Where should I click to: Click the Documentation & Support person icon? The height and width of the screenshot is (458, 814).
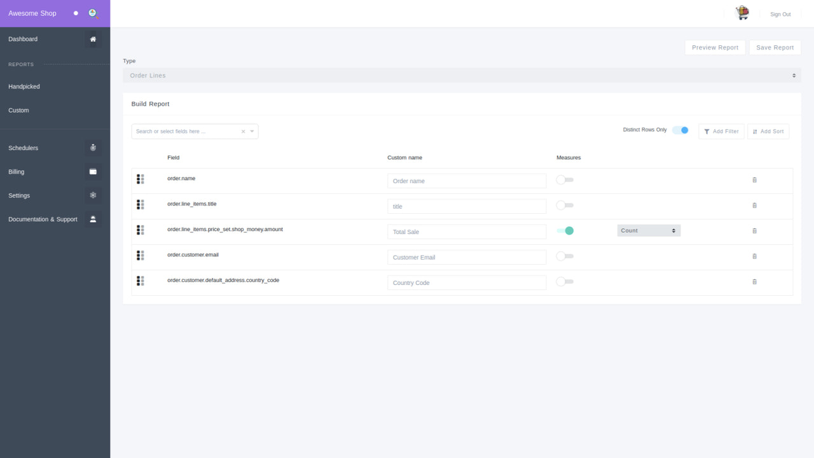coord(93,219)
